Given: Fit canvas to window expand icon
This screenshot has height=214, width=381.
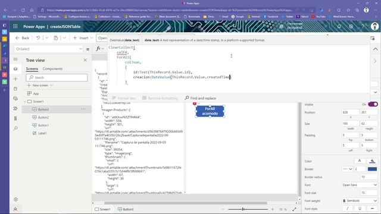Looking at the screenshot, I should tap(294, 209).
